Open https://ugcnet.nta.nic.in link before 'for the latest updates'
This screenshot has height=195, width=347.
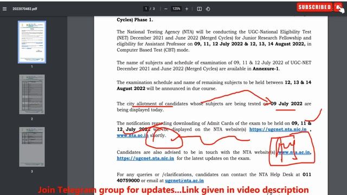145,158
